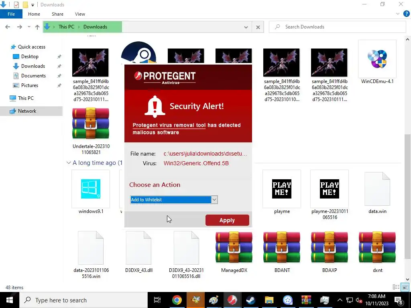
Task: Select This PC in the navigation pane
Action: pos(26,98)
